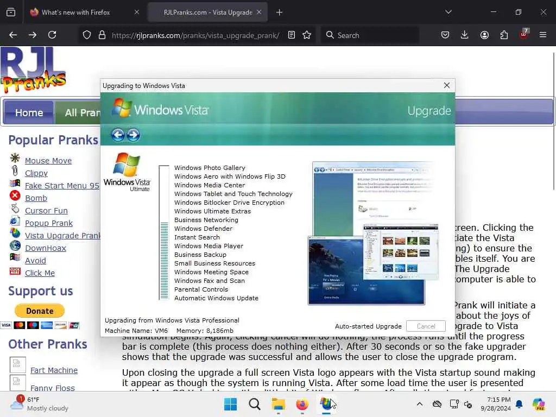Open the Pocket save icon
This screenshot has height=417, width=556.
tap(445, 35)
